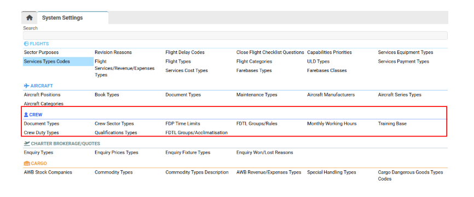Select ULD Types under Flights

(319, 62)
